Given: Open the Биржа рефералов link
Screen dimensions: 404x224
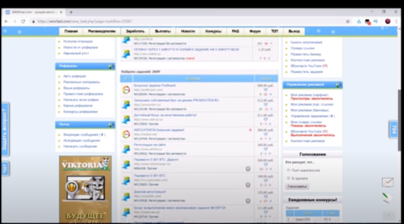Looking at the screenshot, I should coord(78,106).
